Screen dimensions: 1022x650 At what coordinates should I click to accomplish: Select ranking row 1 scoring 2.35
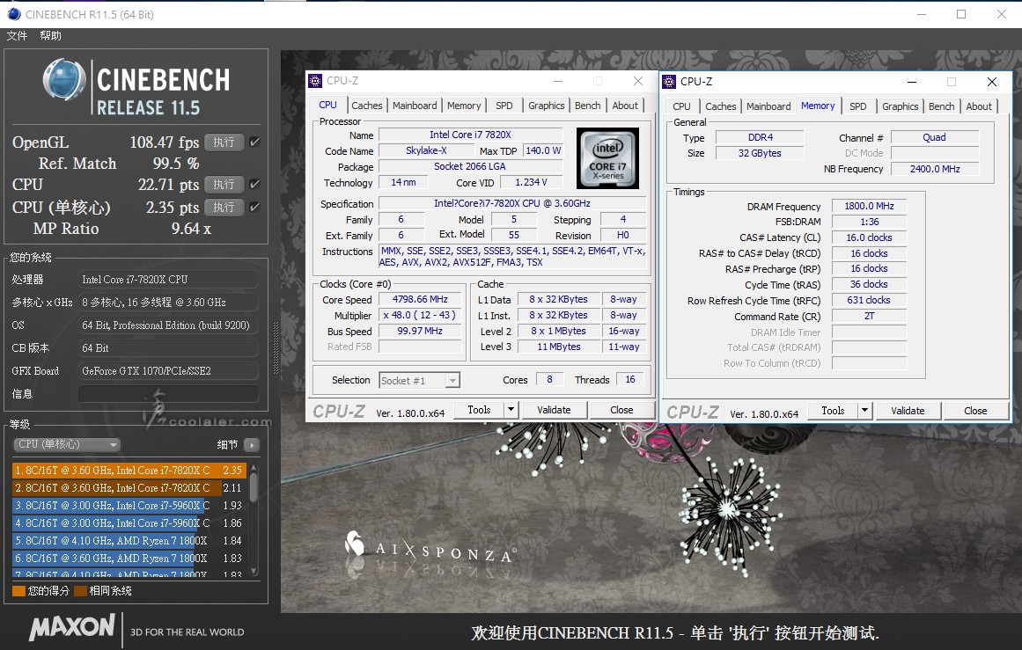click(129, 471)
